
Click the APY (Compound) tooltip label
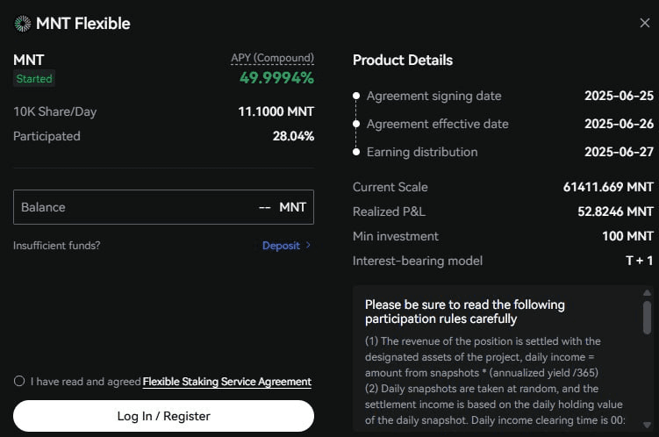tap(272, 58)
